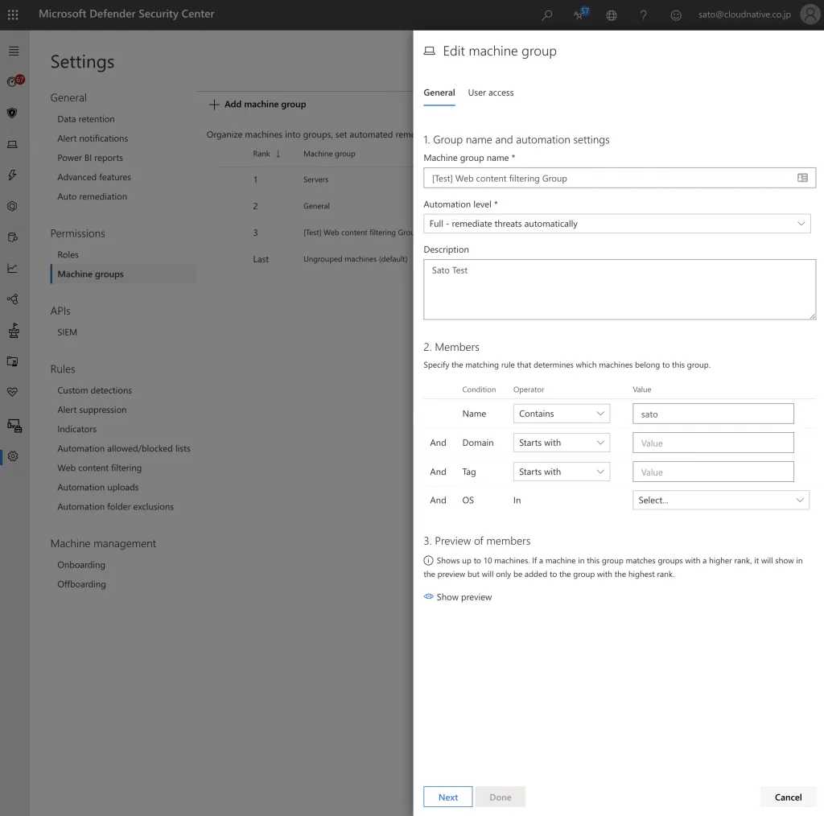Image resolution: width=824 pixels, height=816 pixels.
Task: Expand the OS Select dropdown
Action: [x=720, y=501]
